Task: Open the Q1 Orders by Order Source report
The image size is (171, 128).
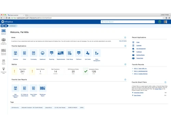Action: click(x=25, y=88)
